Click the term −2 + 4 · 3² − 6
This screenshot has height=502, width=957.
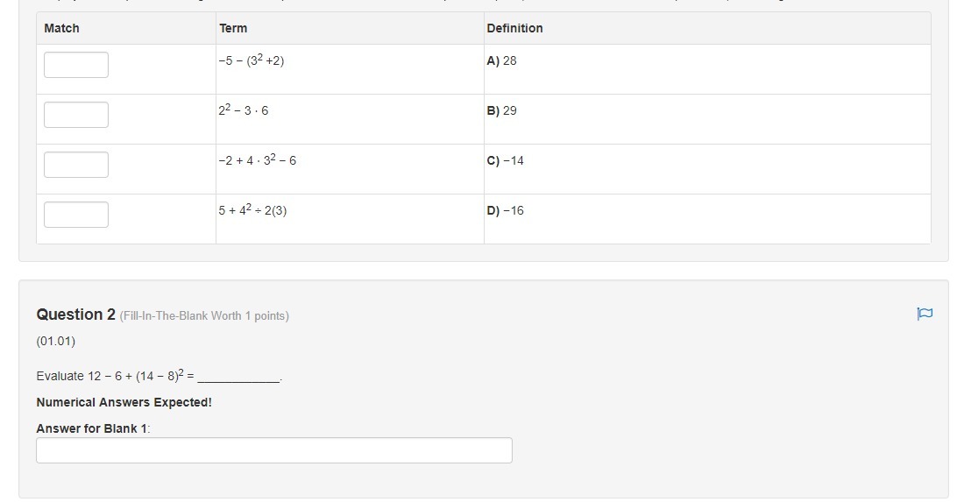point(258,161)
